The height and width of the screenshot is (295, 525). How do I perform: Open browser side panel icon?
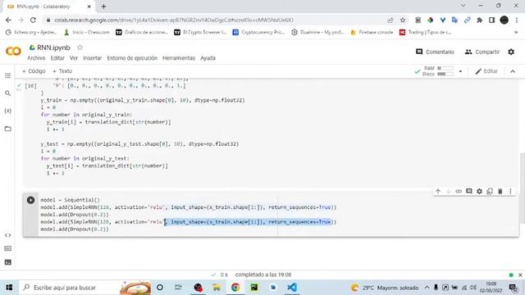492,20
